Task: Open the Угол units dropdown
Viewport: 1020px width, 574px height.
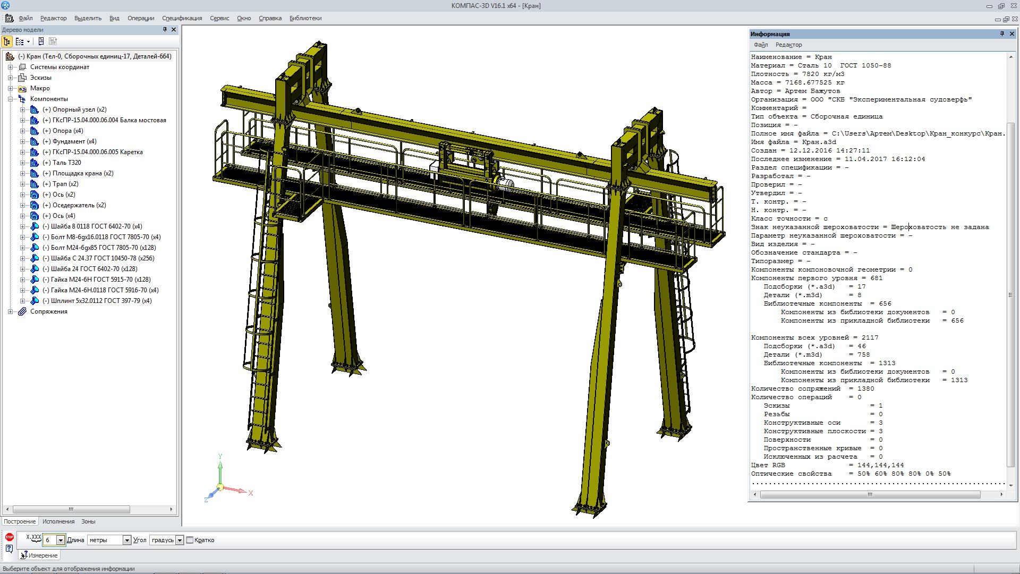Action: (x=180, y=540)
